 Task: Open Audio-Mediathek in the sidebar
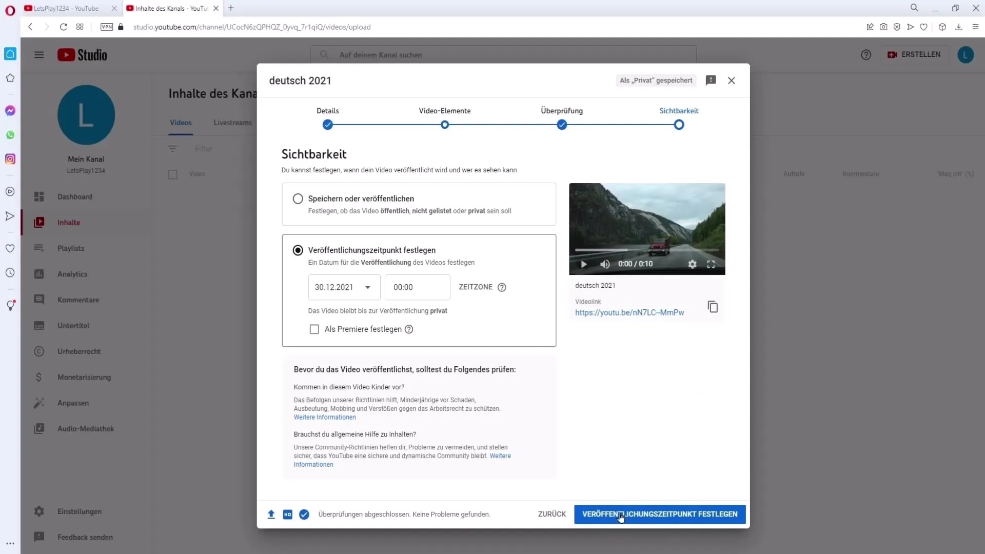(86, 428)
